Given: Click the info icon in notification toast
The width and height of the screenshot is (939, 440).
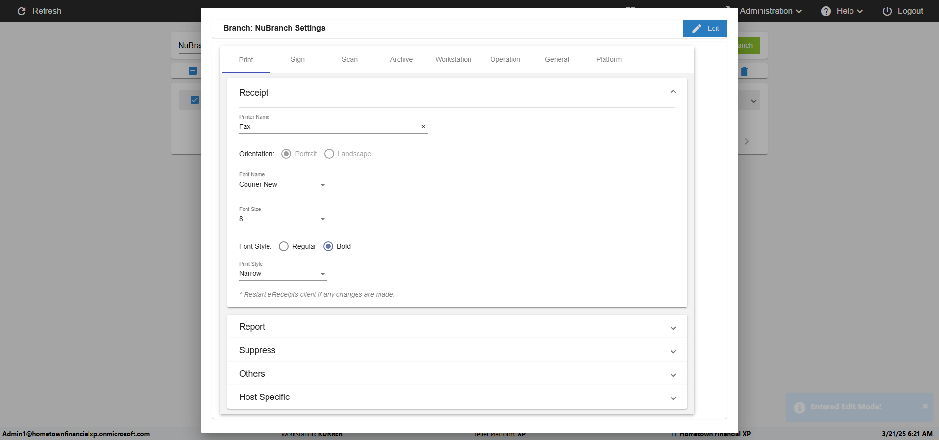Looking at the screenshot, I should point(800,407).
